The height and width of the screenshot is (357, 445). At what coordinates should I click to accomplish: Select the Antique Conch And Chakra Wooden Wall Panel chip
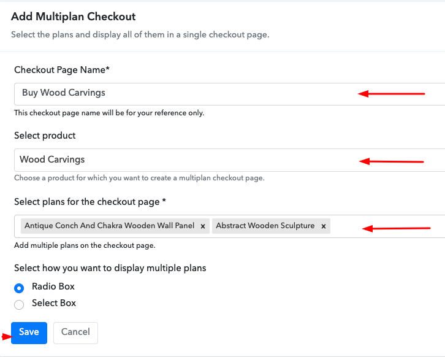109,226
